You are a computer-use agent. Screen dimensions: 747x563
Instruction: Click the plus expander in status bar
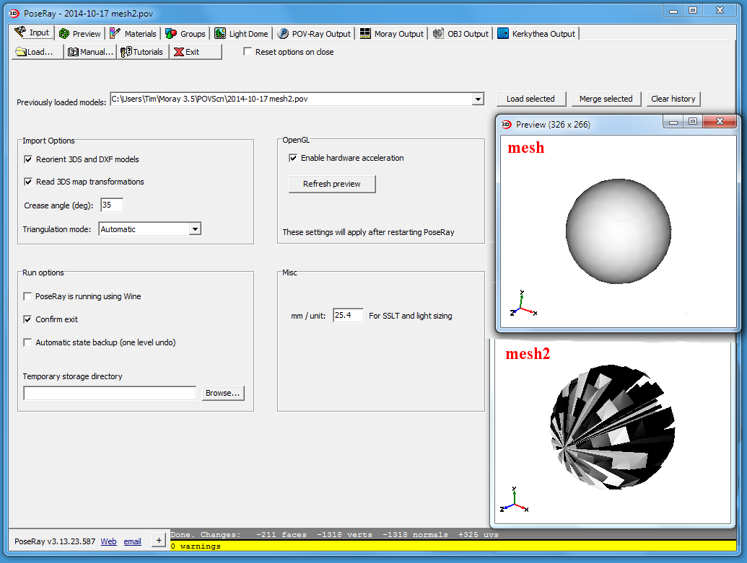tap(159, 541)
